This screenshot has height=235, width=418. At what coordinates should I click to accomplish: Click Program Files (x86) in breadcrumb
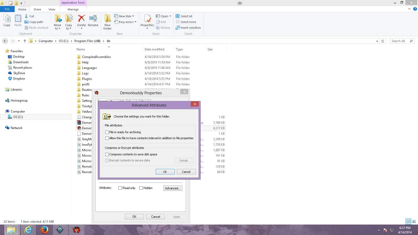[87, 41]
